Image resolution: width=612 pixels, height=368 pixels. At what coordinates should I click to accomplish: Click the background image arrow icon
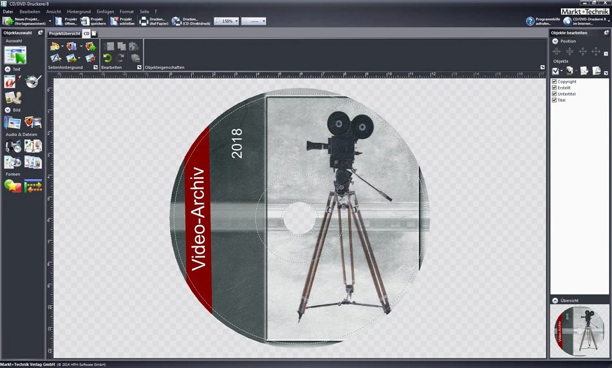71,58
